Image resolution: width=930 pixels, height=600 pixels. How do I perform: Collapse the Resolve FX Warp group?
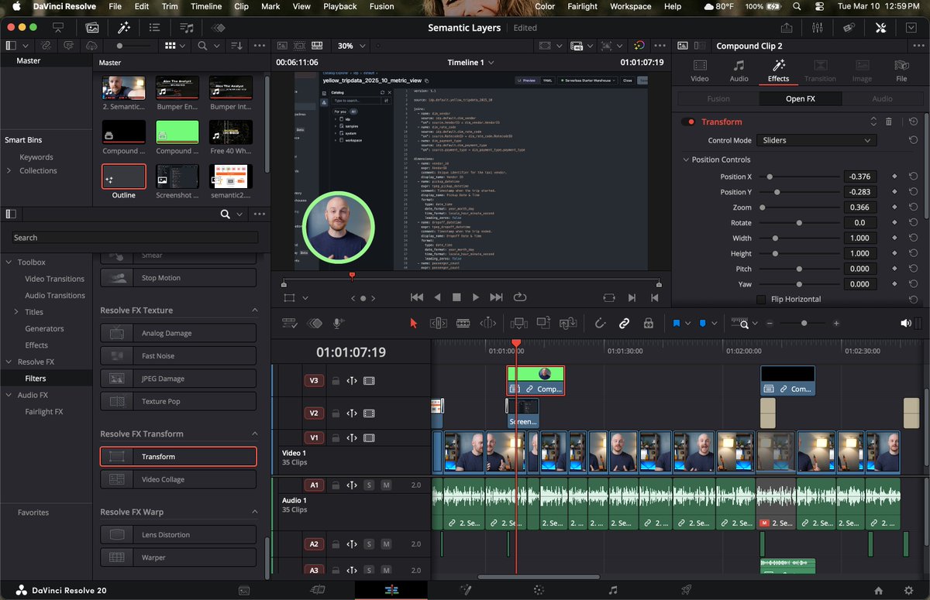(x=254, y=512)
